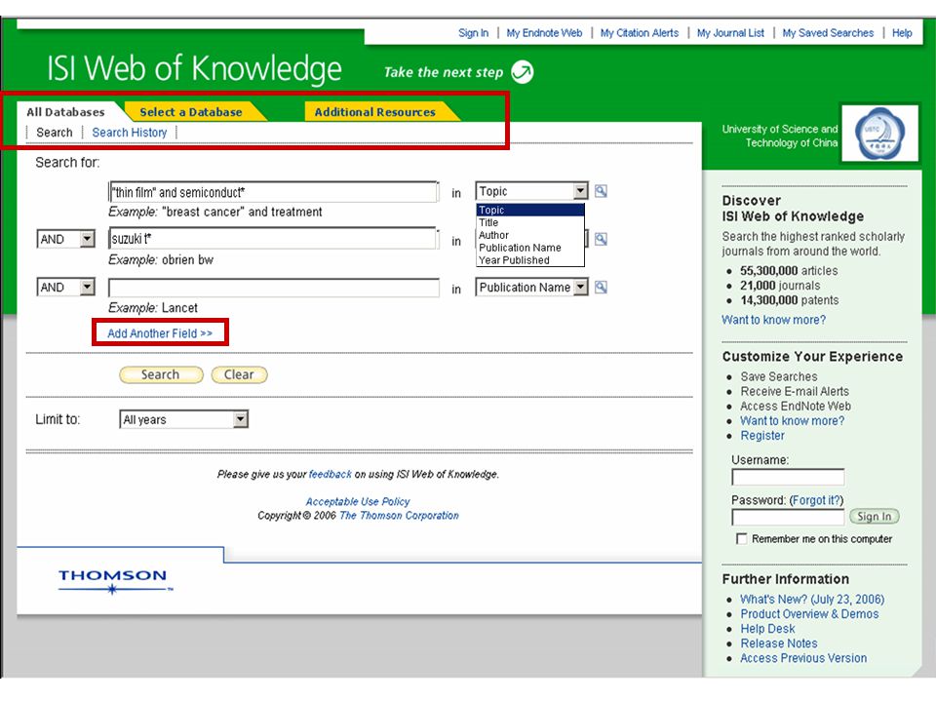Image resolution: width=936 pixels, height=702 pixels.
Task: Expand the All years limit dropdown
Action: [x=183, y=419]
